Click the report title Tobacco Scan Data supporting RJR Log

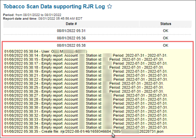click(x=54, y=7)
